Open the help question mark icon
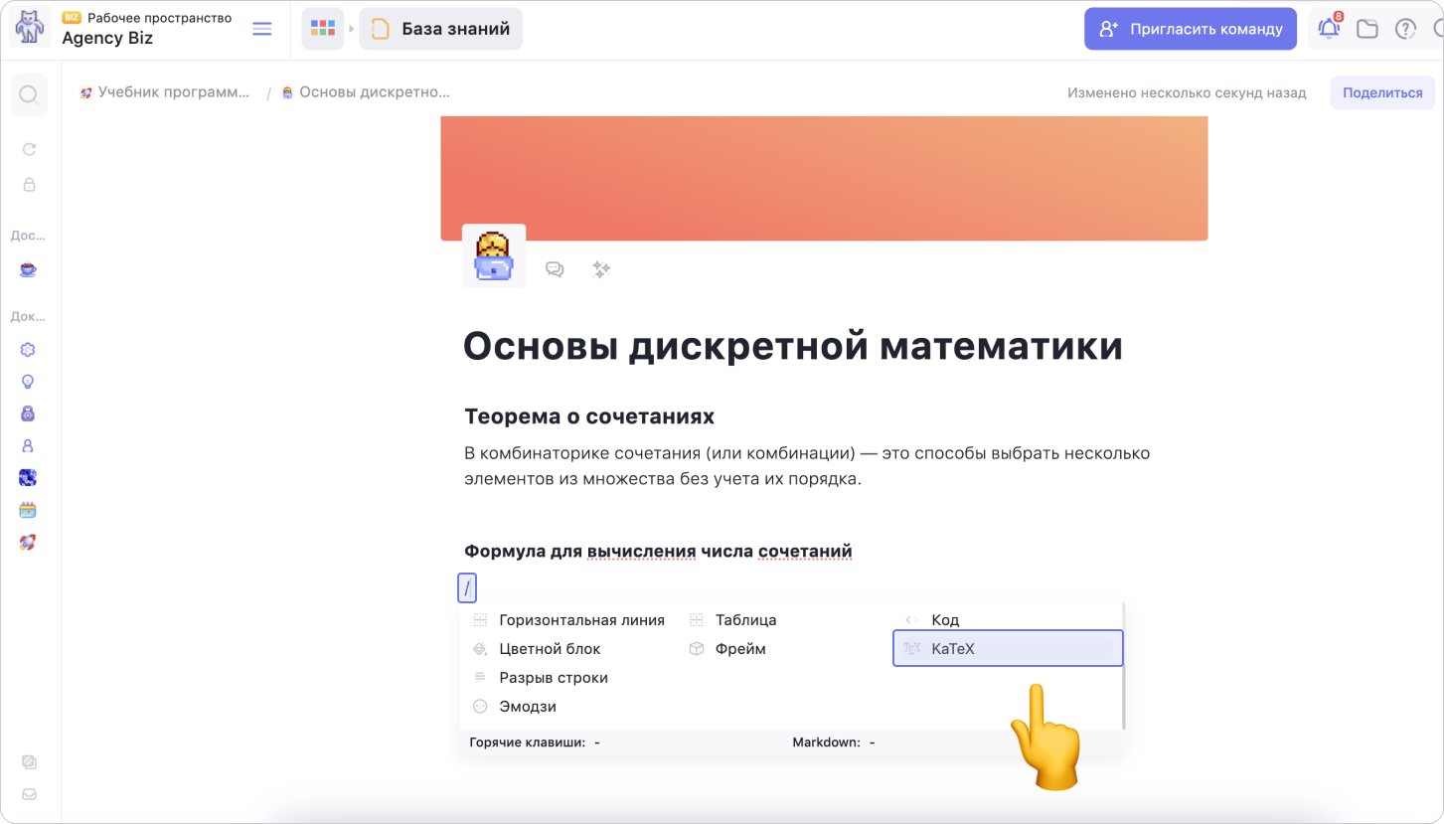 coord(1405,29)
